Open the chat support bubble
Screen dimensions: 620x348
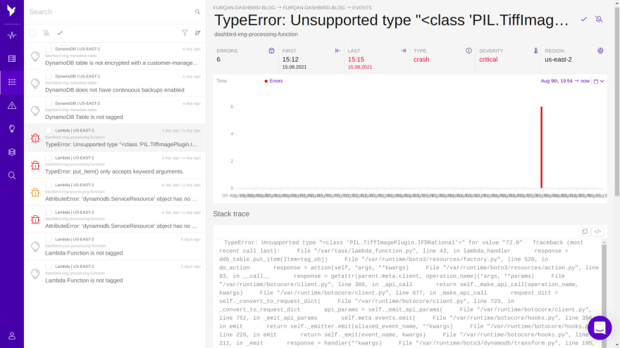point(600,328)
